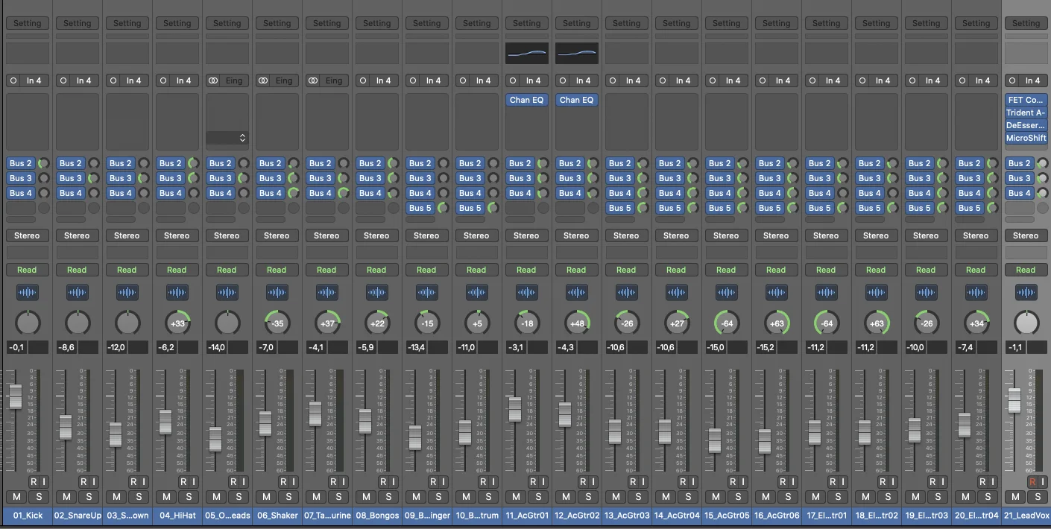Select the 06_Shaker channel name
The height and width of the screenshot is (529, 1051).
pyautogui.click(x=277, y=516)
